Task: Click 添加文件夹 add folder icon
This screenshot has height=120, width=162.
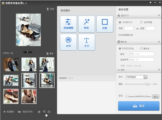Action: (19, 112)
